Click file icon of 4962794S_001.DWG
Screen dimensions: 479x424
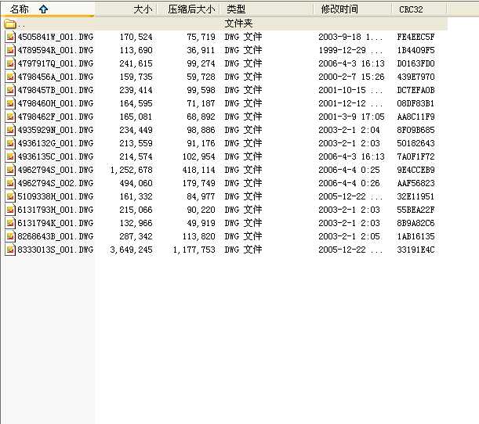coord(10,170)
